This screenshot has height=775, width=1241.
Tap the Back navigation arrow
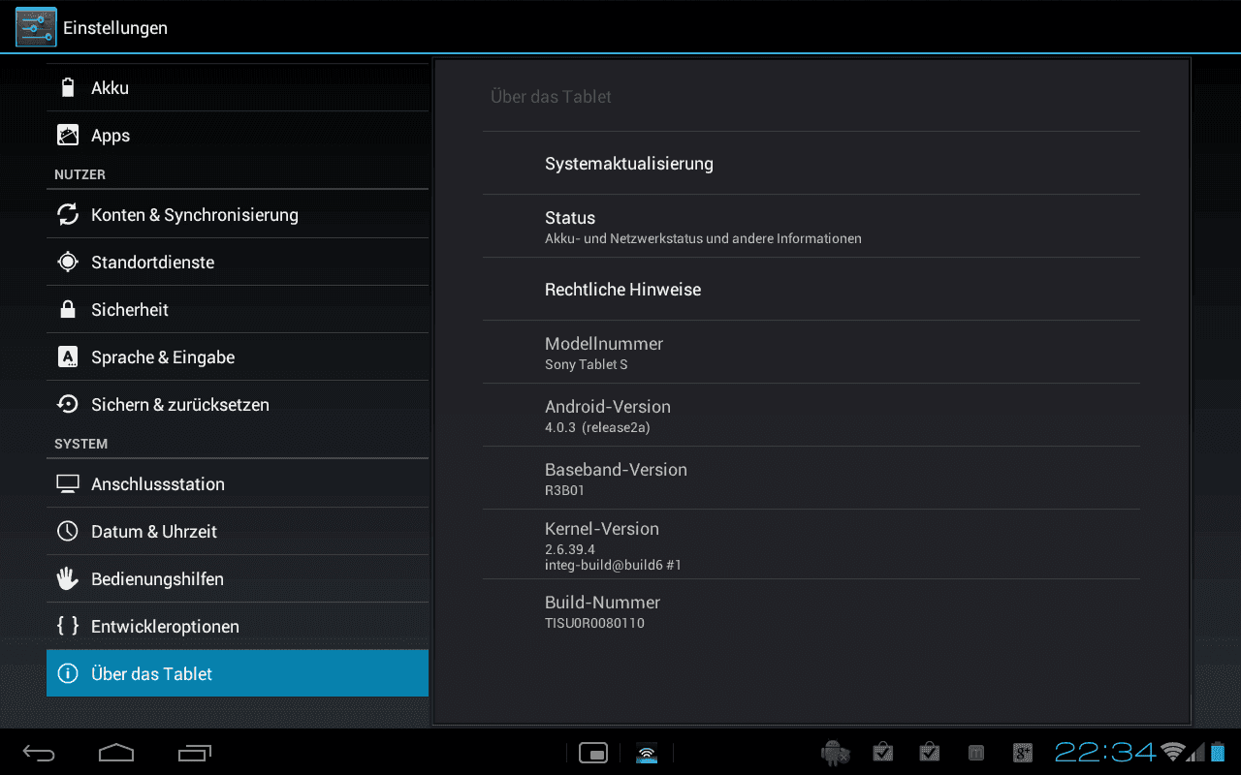click(40, 753)
